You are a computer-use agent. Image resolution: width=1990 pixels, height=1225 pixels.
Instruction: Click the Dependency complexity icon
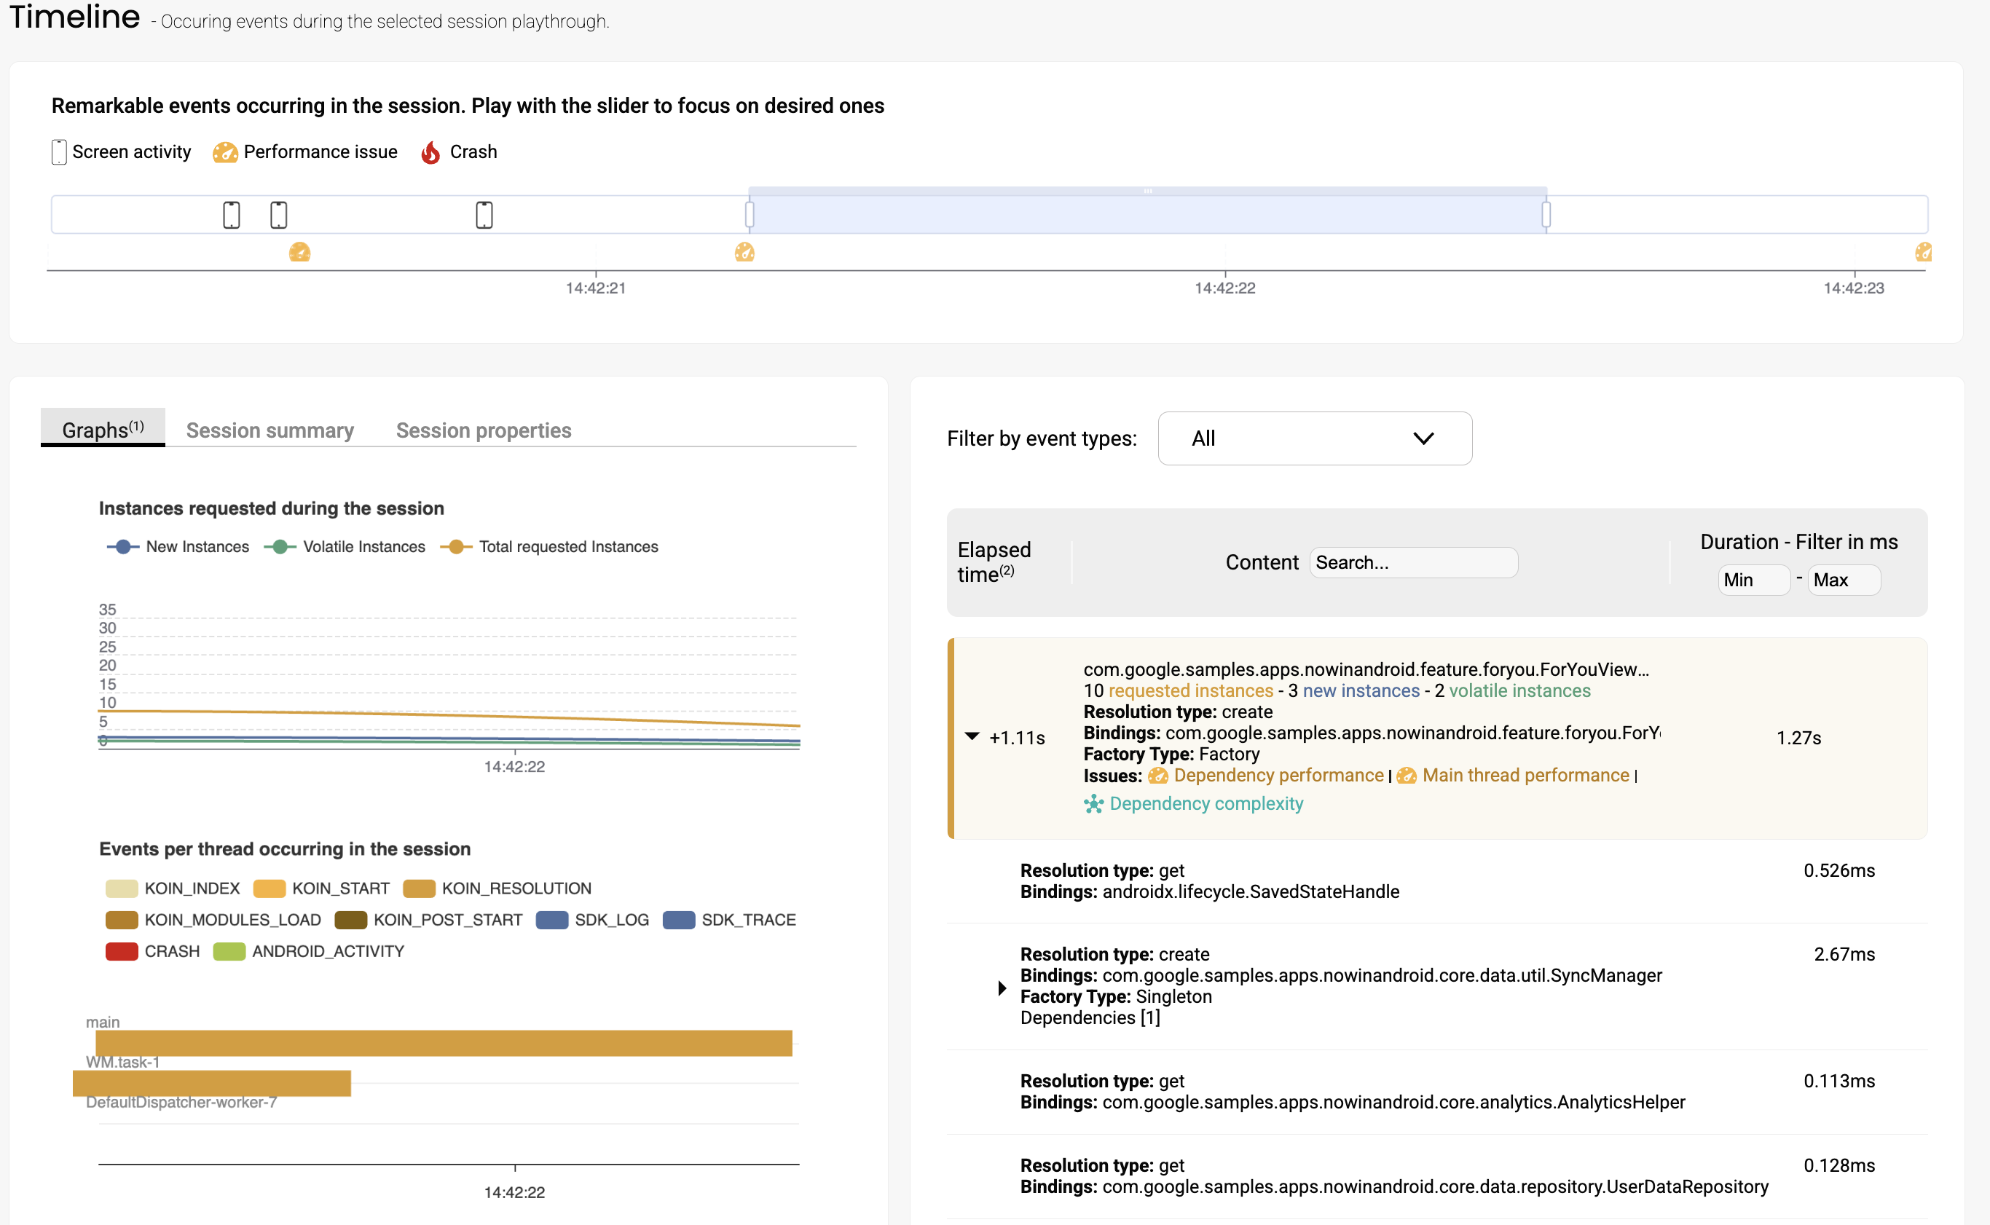click(1094, 804)
